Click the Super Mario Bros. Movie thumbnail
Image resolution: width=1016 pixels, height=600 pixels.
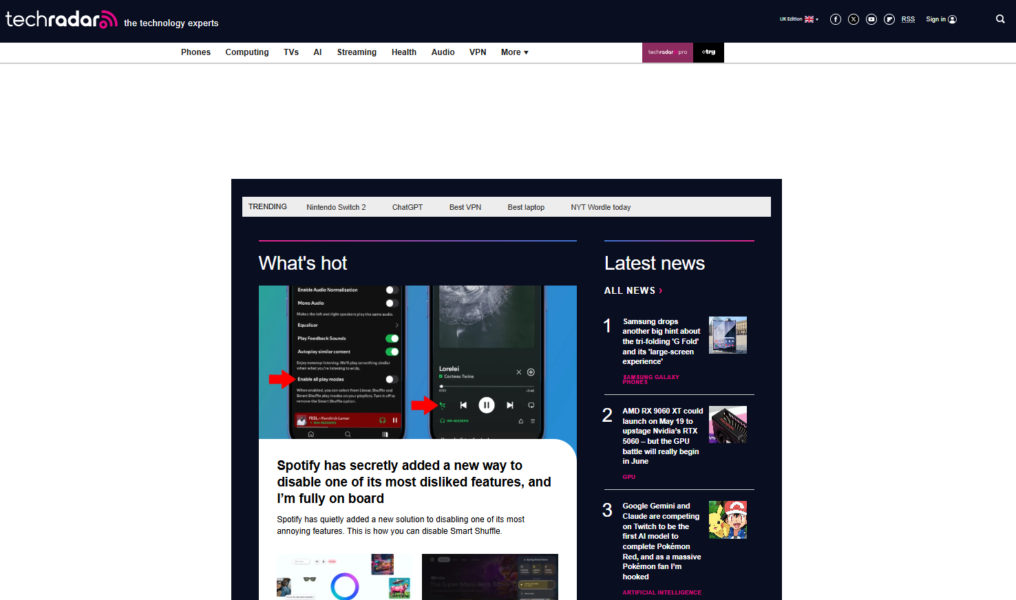(490, 577)
